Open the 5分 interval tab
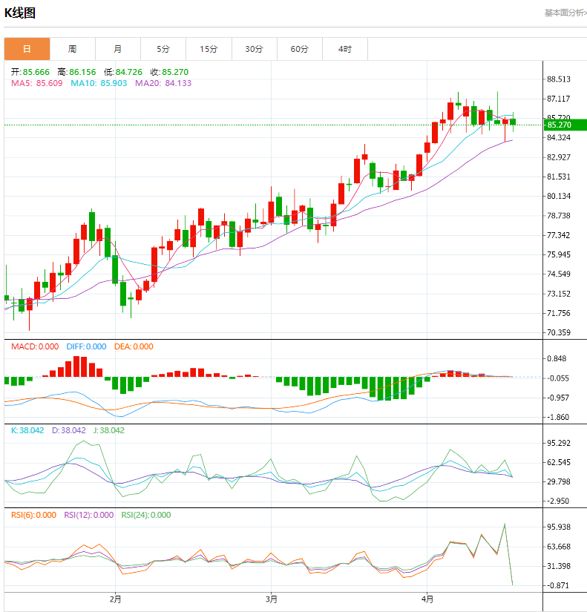The height and width of the screenshot is (612, 587). (x=163, y=49)
